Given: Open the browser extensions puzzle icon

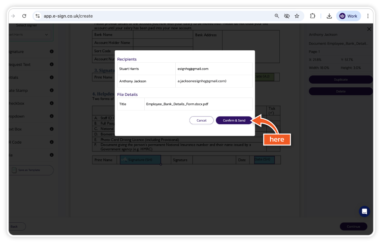Looking at the screenshot, I should coord(313,16).
